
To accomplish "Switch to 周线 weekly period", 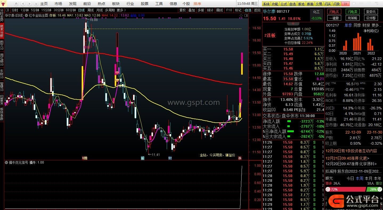I will (x=91, y=10).
